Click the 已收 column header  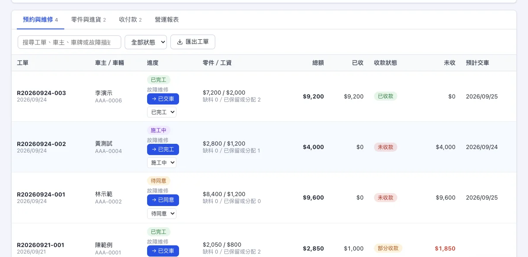pos(358,63)
